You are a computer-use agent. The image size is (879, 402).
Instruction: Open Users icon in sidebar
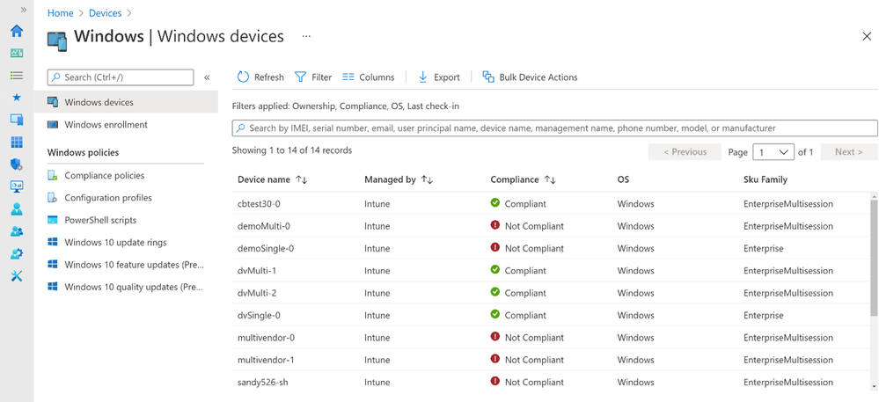point(17,209)
